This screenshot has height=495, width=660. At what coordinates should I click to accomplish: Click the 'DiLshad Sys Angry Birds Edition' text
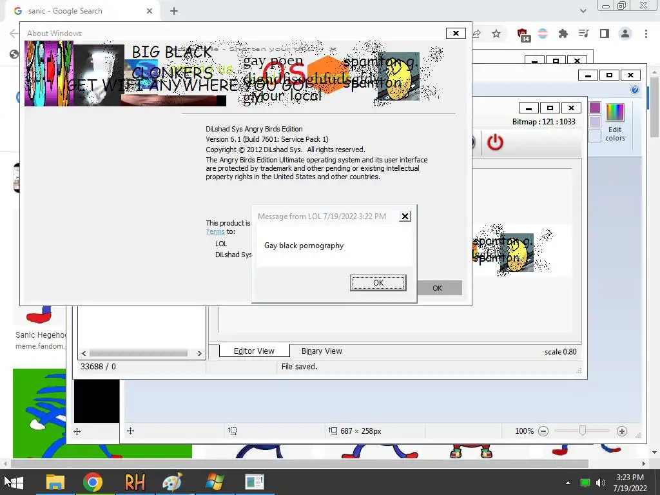click(254, 129)
